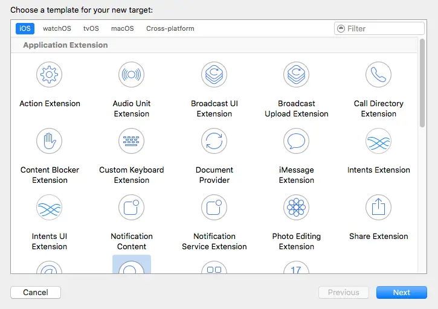Select the Intents UI Extension icon
Viewport: 438px width, 309px height.
point(50,208)
